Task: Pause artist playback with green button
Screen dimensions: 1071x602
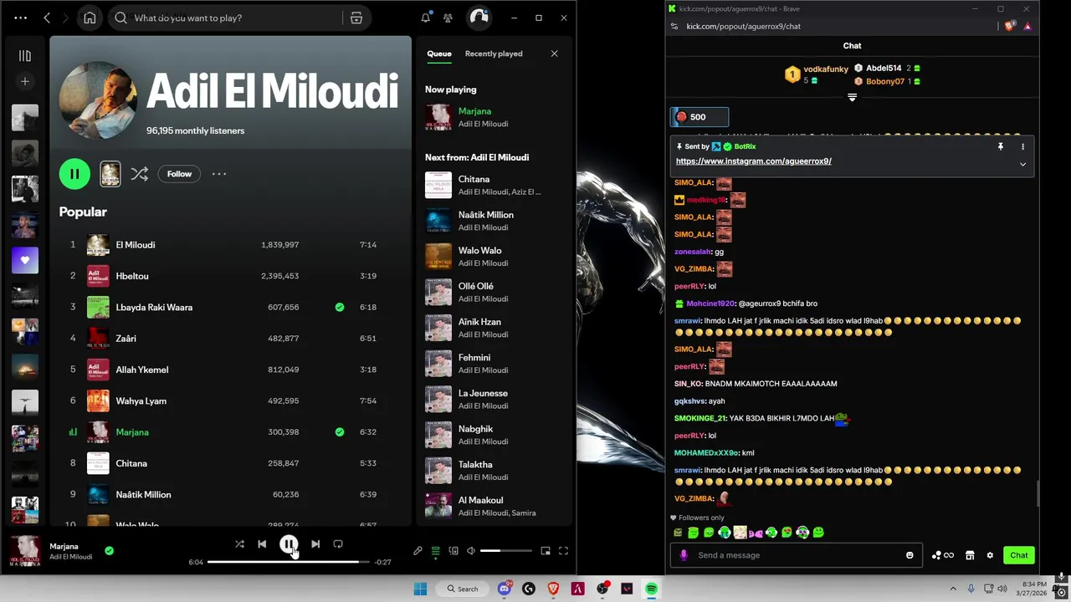Action: 74,174
